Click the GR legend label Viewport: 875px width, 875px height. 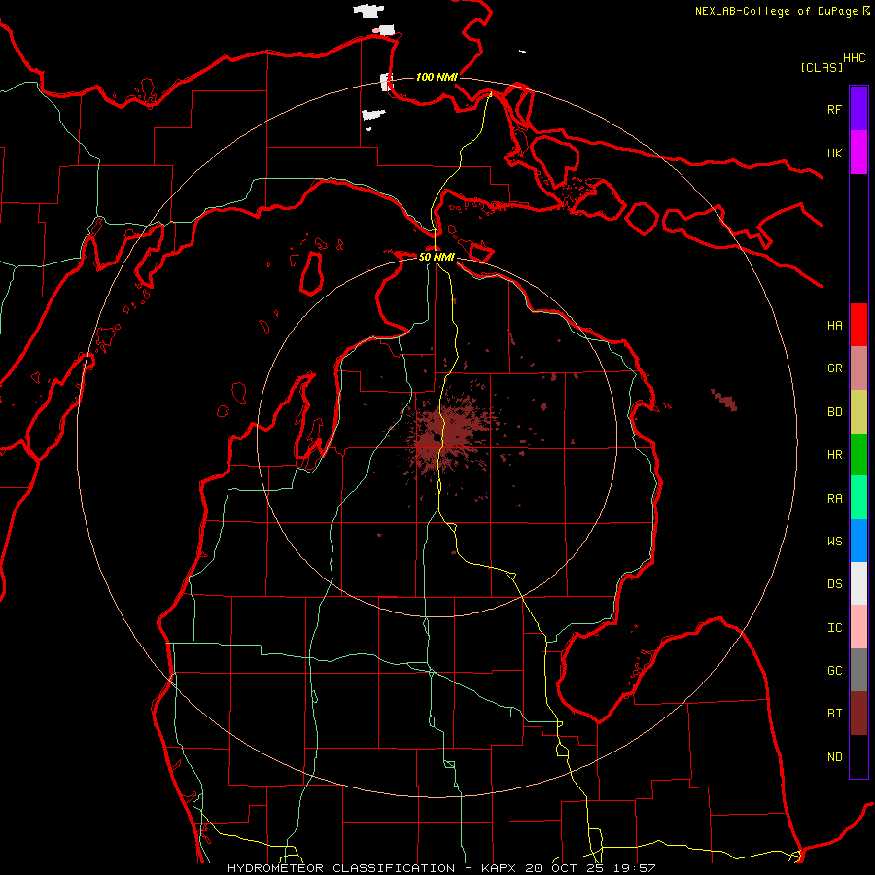click(835, 368)
